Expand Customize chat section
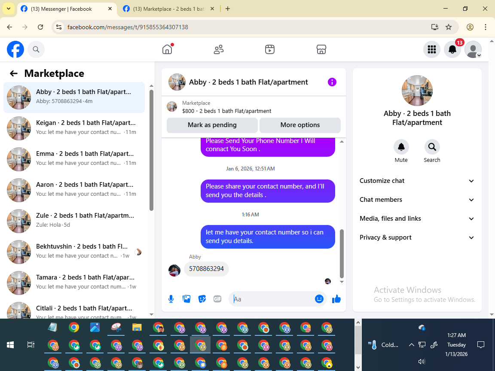495x371 pixels. click(x=417, y=181)
